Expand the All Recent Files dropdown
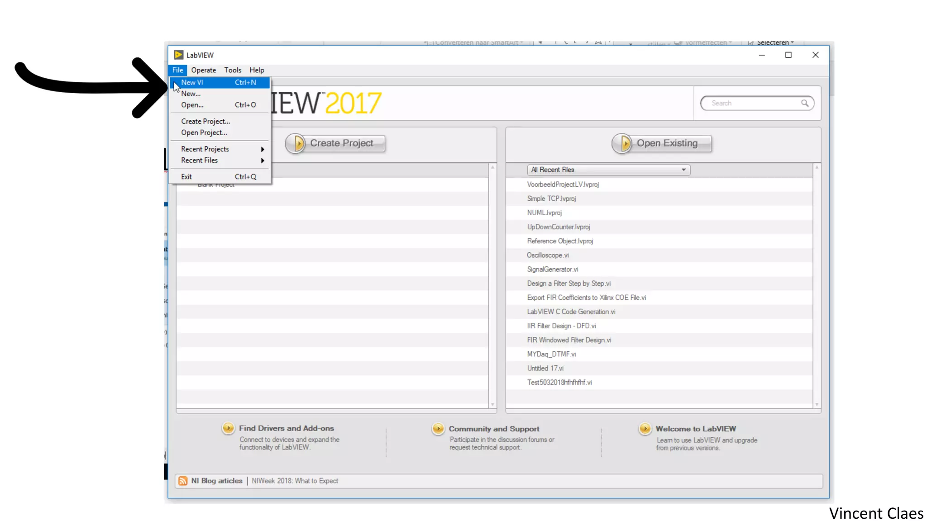 pyautogui.click(x=683, y=170)
